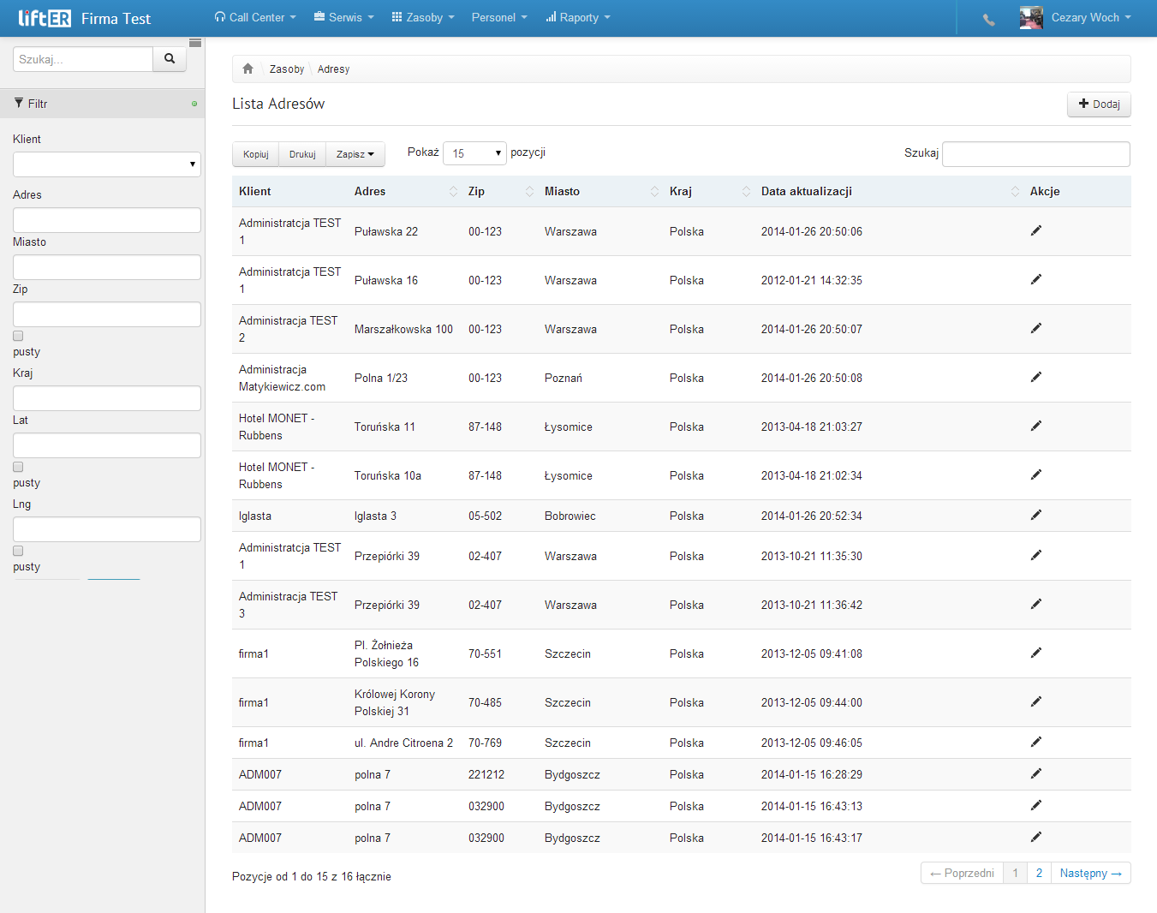Edit the Toruńska 10a address entry
The height and width of the screenshot is (913, 1157).
1036,474
